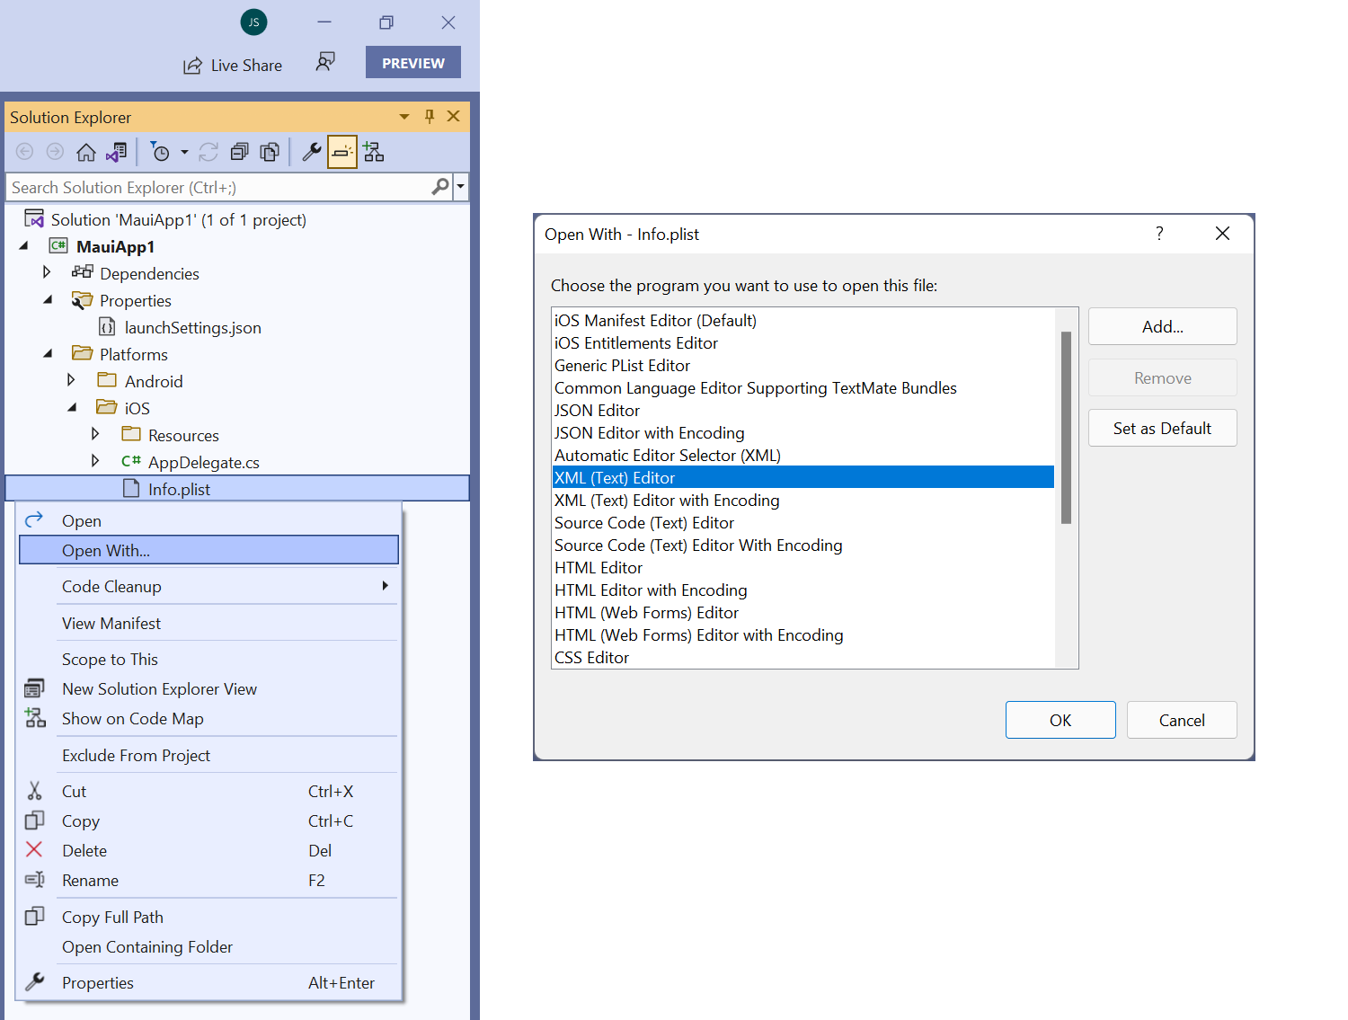Open the search options dropdown arrow
This screenshot has width=1348, height=1020.
(460, 186)
